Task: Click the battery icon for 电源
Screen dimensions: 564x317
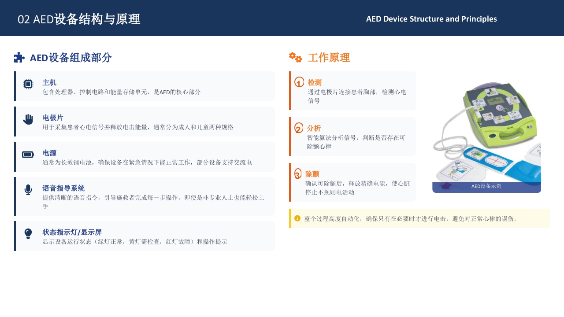Action: pyautogui.click(x=28, y=154)
